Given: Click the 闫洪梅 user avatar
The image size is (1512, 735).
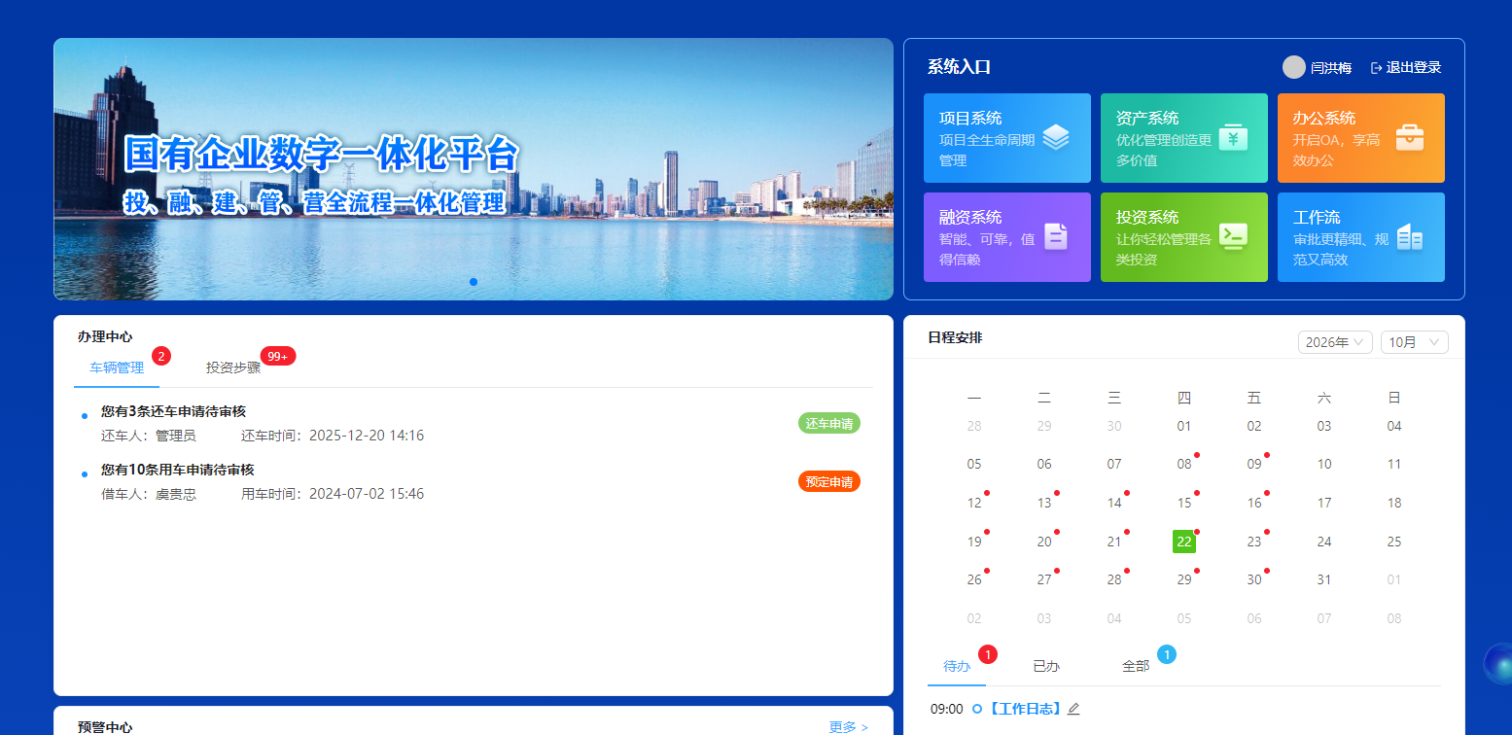Looking at the screenshot, I should pyautogui.click(x=1294, y=67).
